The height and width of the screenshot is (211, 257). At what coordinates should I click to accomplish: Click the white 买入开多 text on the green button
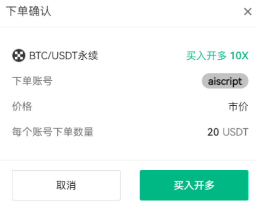coord(194,185)
